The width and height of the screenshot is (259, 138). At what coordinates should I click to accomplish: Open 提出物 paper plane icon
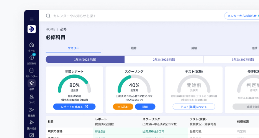(31, 110)
